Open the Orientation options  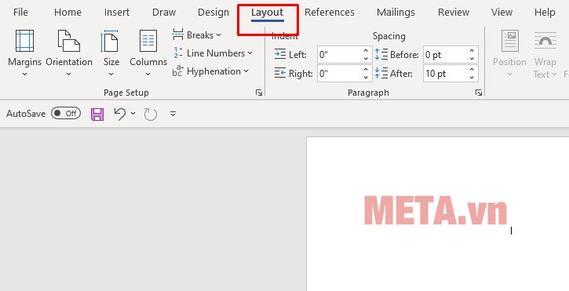69,53
